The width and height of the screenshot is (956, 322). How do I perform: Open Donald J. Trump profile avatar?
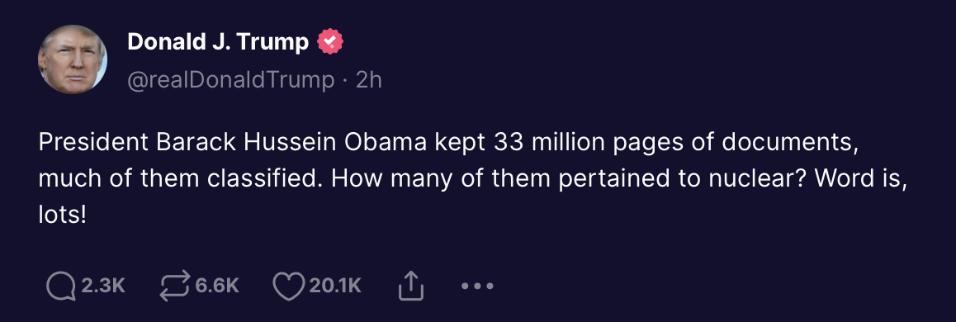coord(73,59)
